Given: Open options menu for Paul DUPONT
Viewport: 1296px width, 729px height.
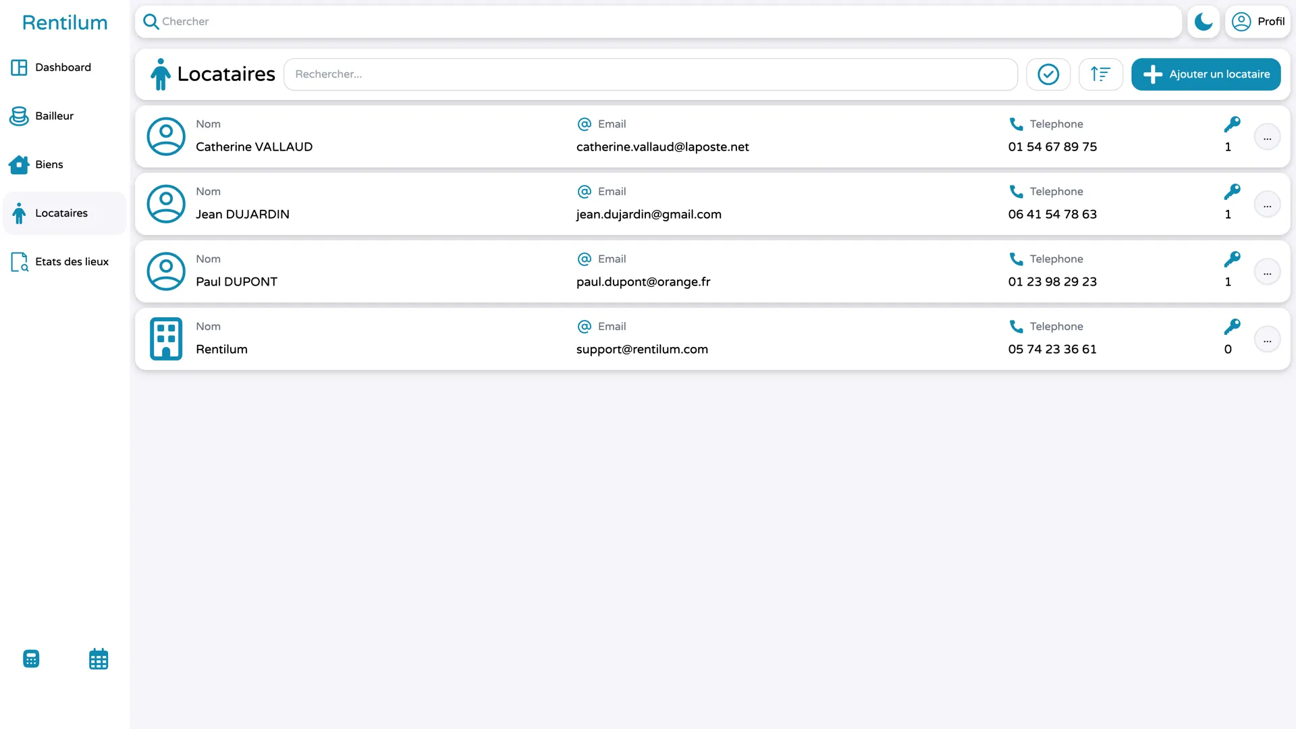Looking at the screenshot, I should [1267, 272].
